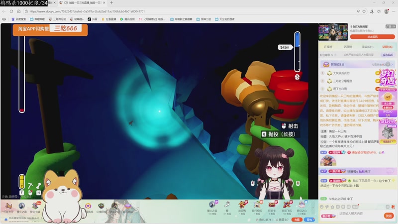Click the 充值 recharge button
This screenshot has height=224, width=398.
[297, 220]
